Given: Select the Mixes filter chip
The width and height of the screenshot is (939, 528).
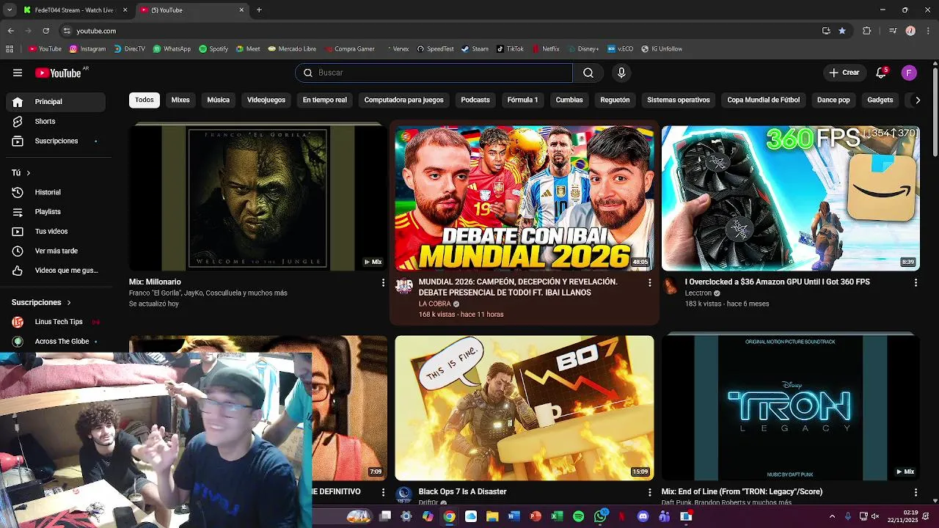Looking at the screenshot, I should click(x=180, y=100).
